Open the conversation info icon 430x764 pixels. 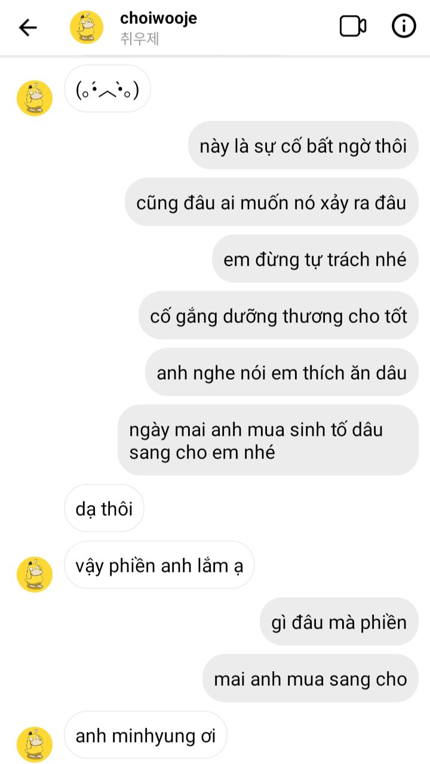[x=404, y=26]
